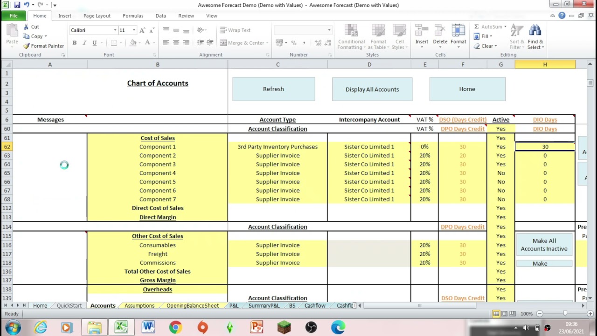Click Decrease Font Size icon

pos(152,30)
